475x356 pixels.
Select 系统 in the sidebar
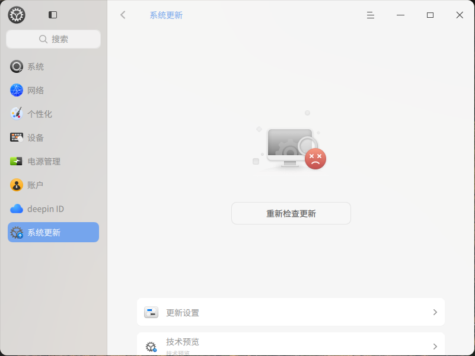(53, 66)
